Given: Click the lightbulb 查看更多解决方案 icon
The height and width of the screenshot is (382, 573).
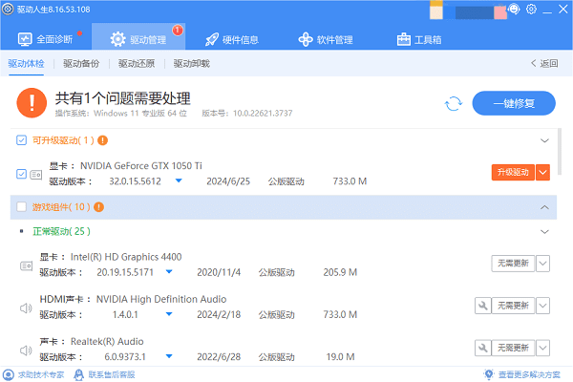Looking at the screenshot, I should click(489, 374).
